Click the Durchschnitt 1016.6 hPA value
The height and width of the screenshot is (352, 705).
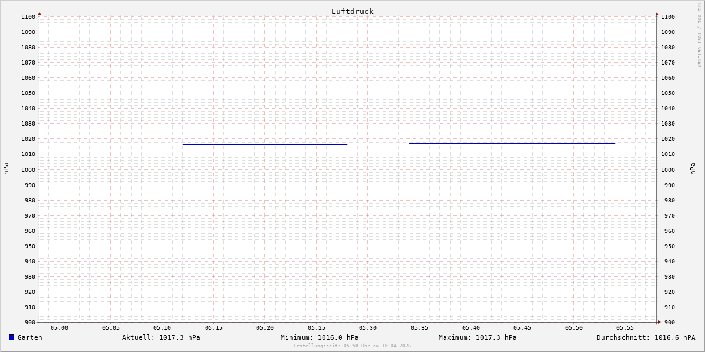pyautogui.click(x=646, y=337)
